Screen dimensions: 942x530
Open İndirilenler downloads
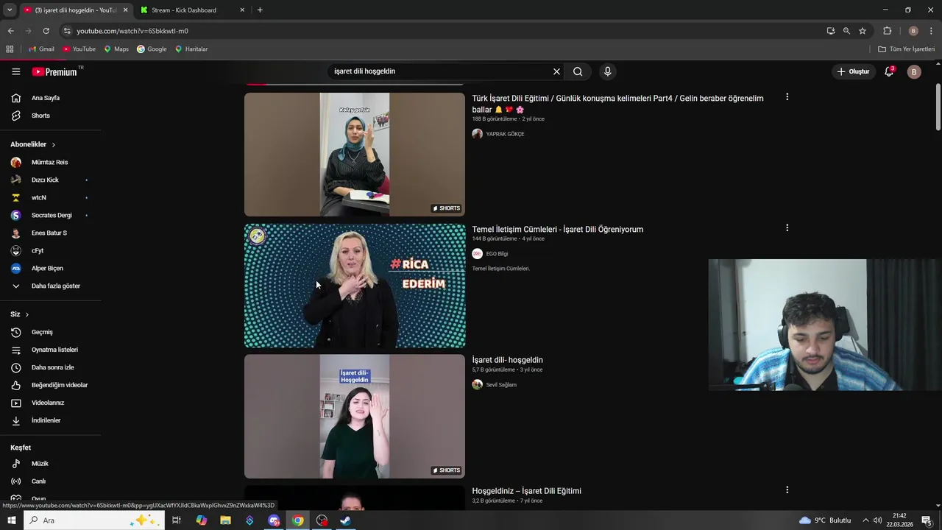46,420
